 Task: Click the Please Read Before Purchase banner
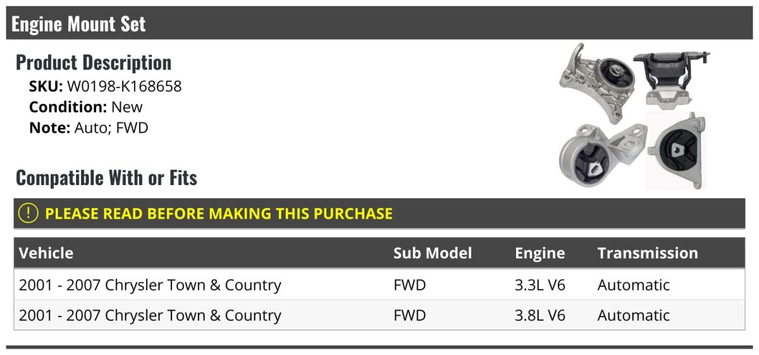(219, 214)
